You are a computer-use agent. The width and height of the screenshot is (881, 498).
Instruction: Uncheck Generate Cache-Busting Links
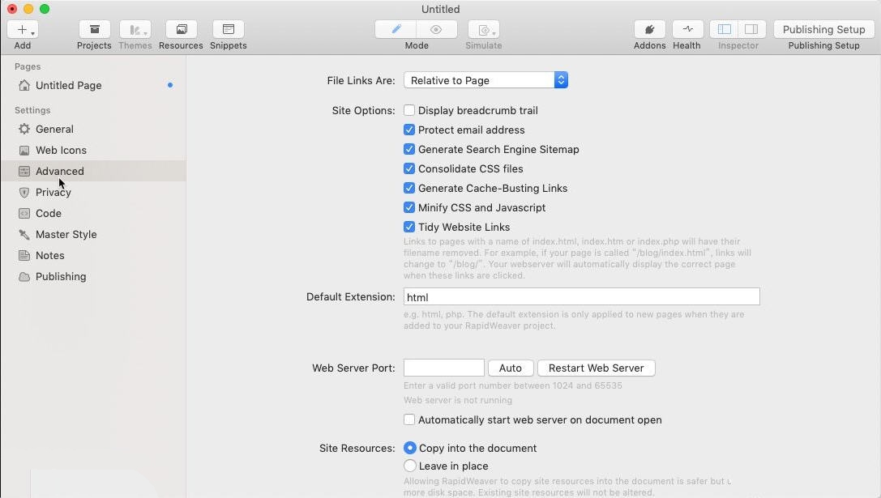[409, 188]
